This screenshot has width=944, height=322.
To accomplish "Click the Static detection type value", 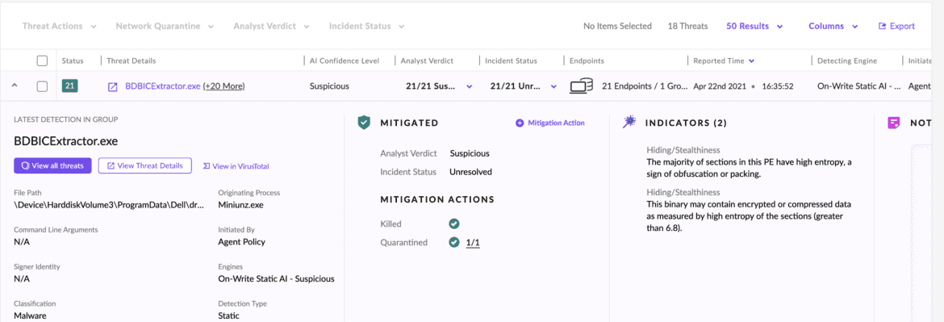I will (229, 316).
